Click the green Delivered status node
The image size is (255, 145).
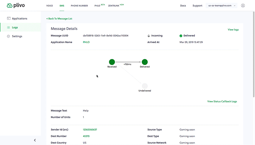point(145,62)
